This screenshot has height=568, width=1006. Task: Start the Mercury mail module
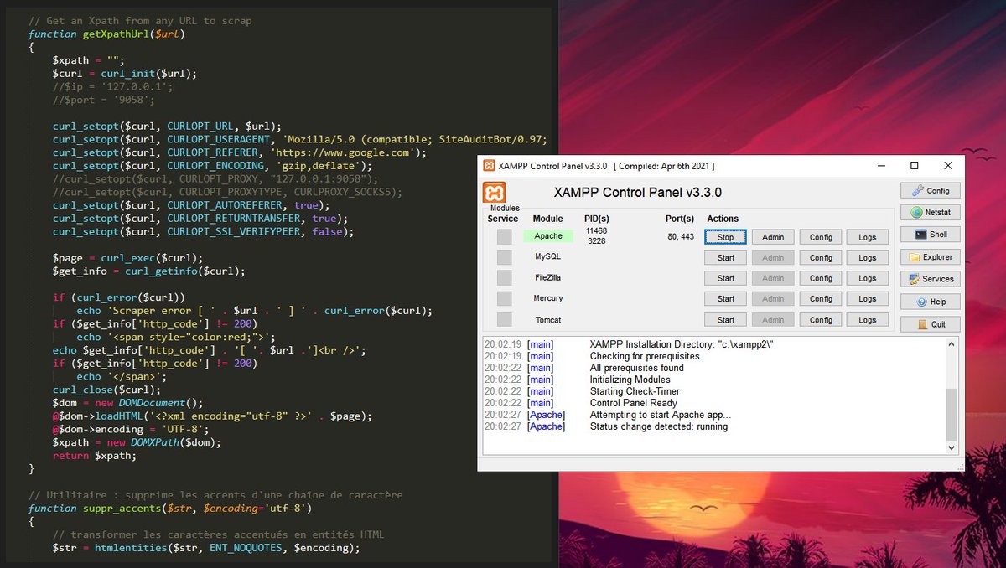(724, 298)
